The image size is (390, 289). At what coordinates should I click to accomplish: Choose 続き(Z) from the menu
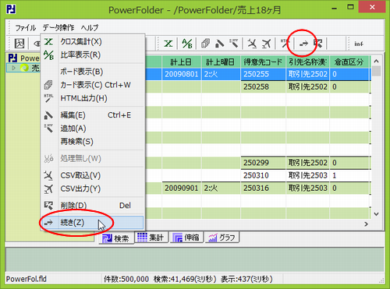coord(93,223)
